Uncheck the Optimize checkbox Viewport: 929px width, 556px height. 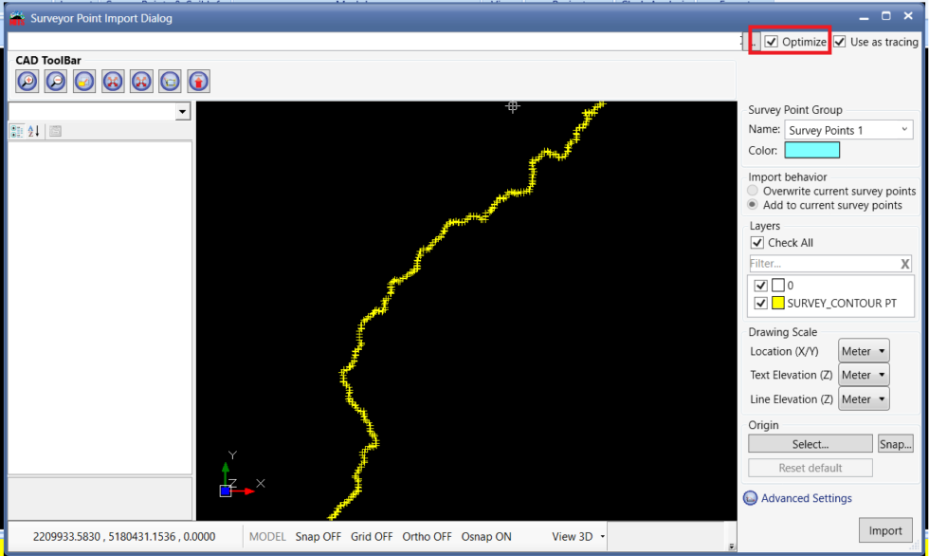[773, 41]
